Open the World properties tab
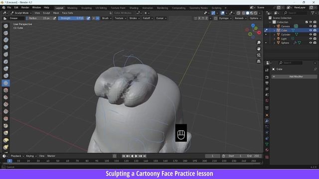This screenshot has height=179, width=319. coord(267,100)
